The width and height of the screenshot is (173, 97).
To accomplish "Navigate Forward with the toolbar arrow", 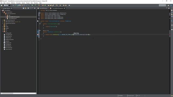I will click(69, 5).
